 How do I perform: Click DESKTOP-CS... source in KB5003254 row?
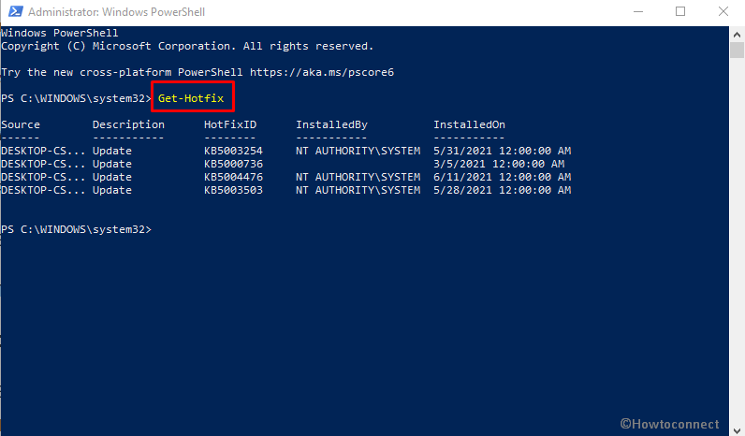point(43,151)
